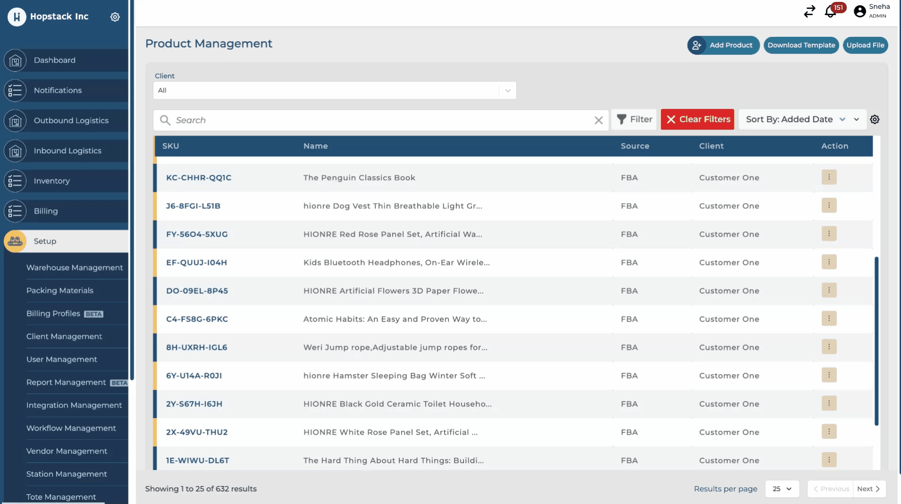Screen dimensions: 901x504
Task: Click the Add Product button
Action: 723,45
